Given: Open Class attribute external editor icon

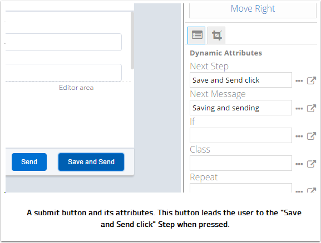Looking at the screenshot, I should tap(312, 164).
